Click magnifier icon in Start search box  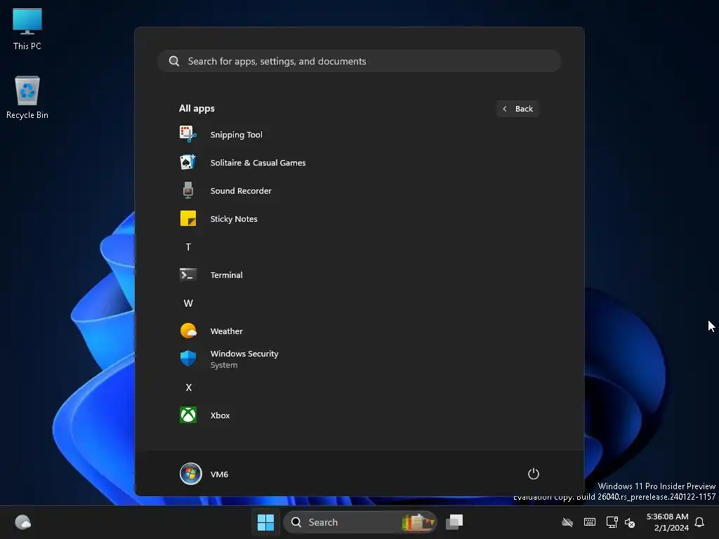174,61
